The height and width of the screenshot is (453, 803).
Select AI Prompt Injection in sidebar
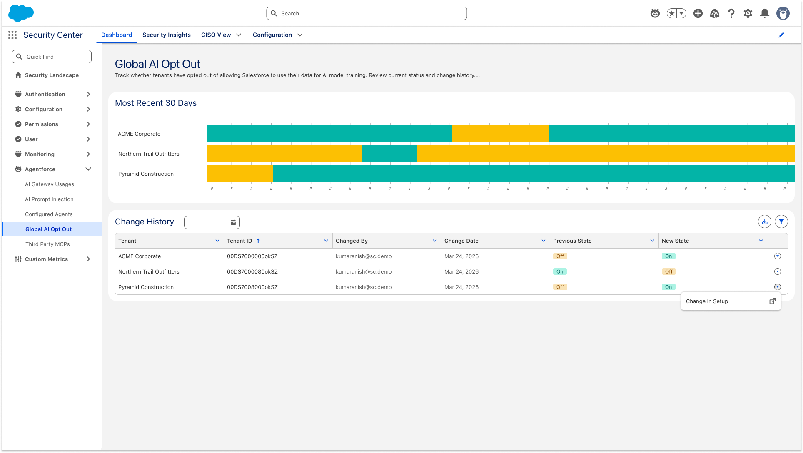coord(49,199)
